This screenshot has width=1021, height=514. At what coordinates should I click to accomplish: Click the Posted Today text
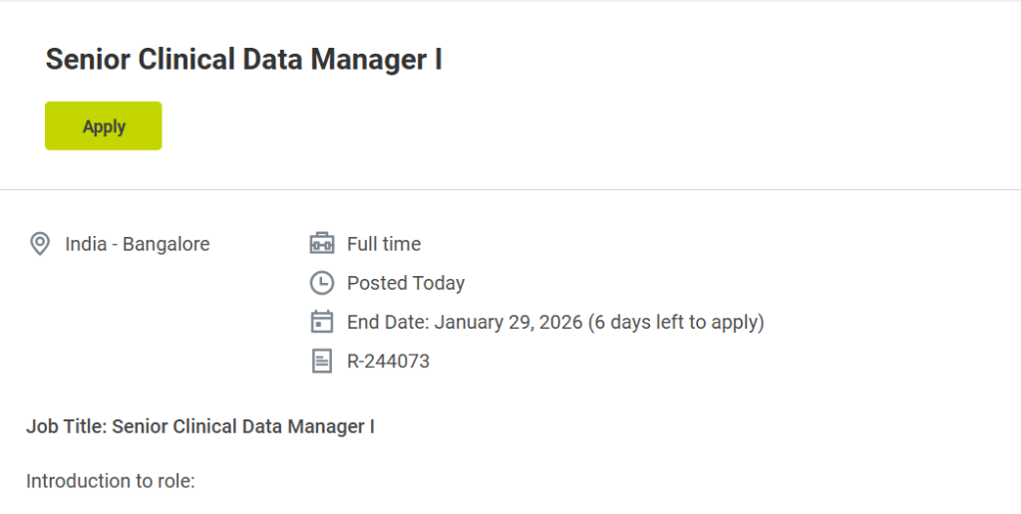click(406, 283)
